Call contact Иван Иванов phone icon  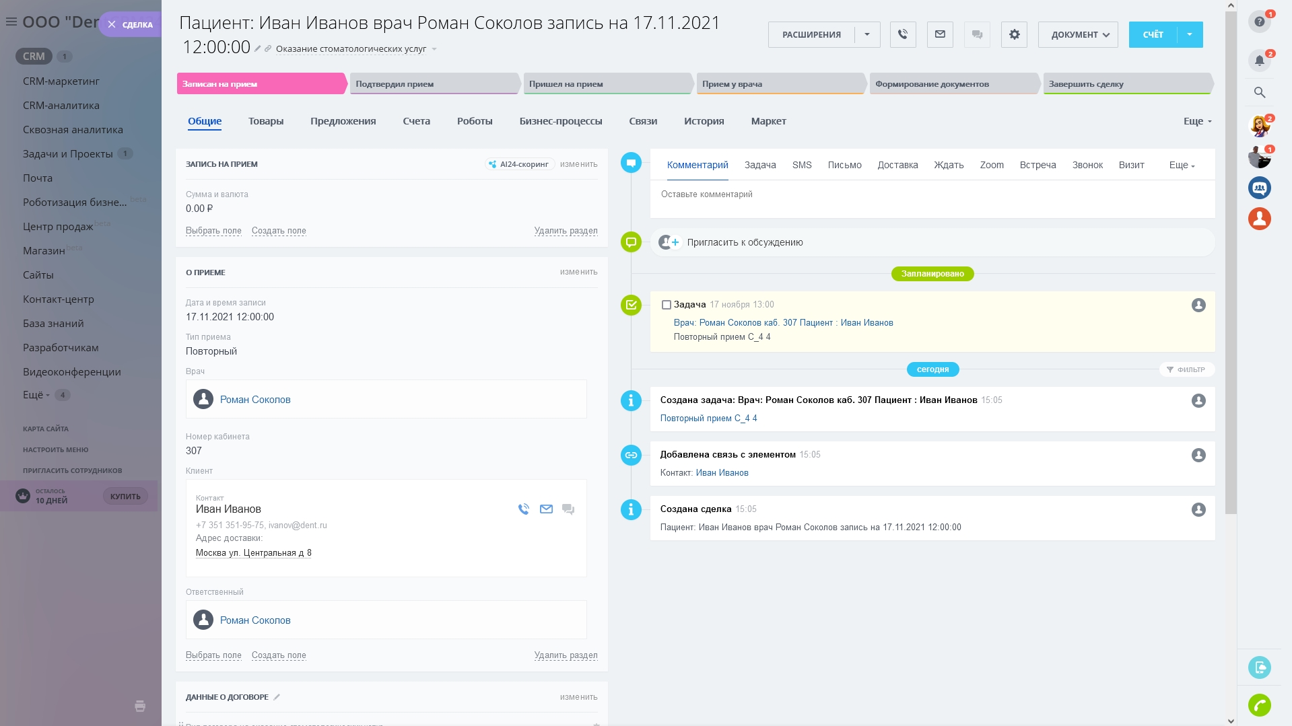tap(524, 509)
